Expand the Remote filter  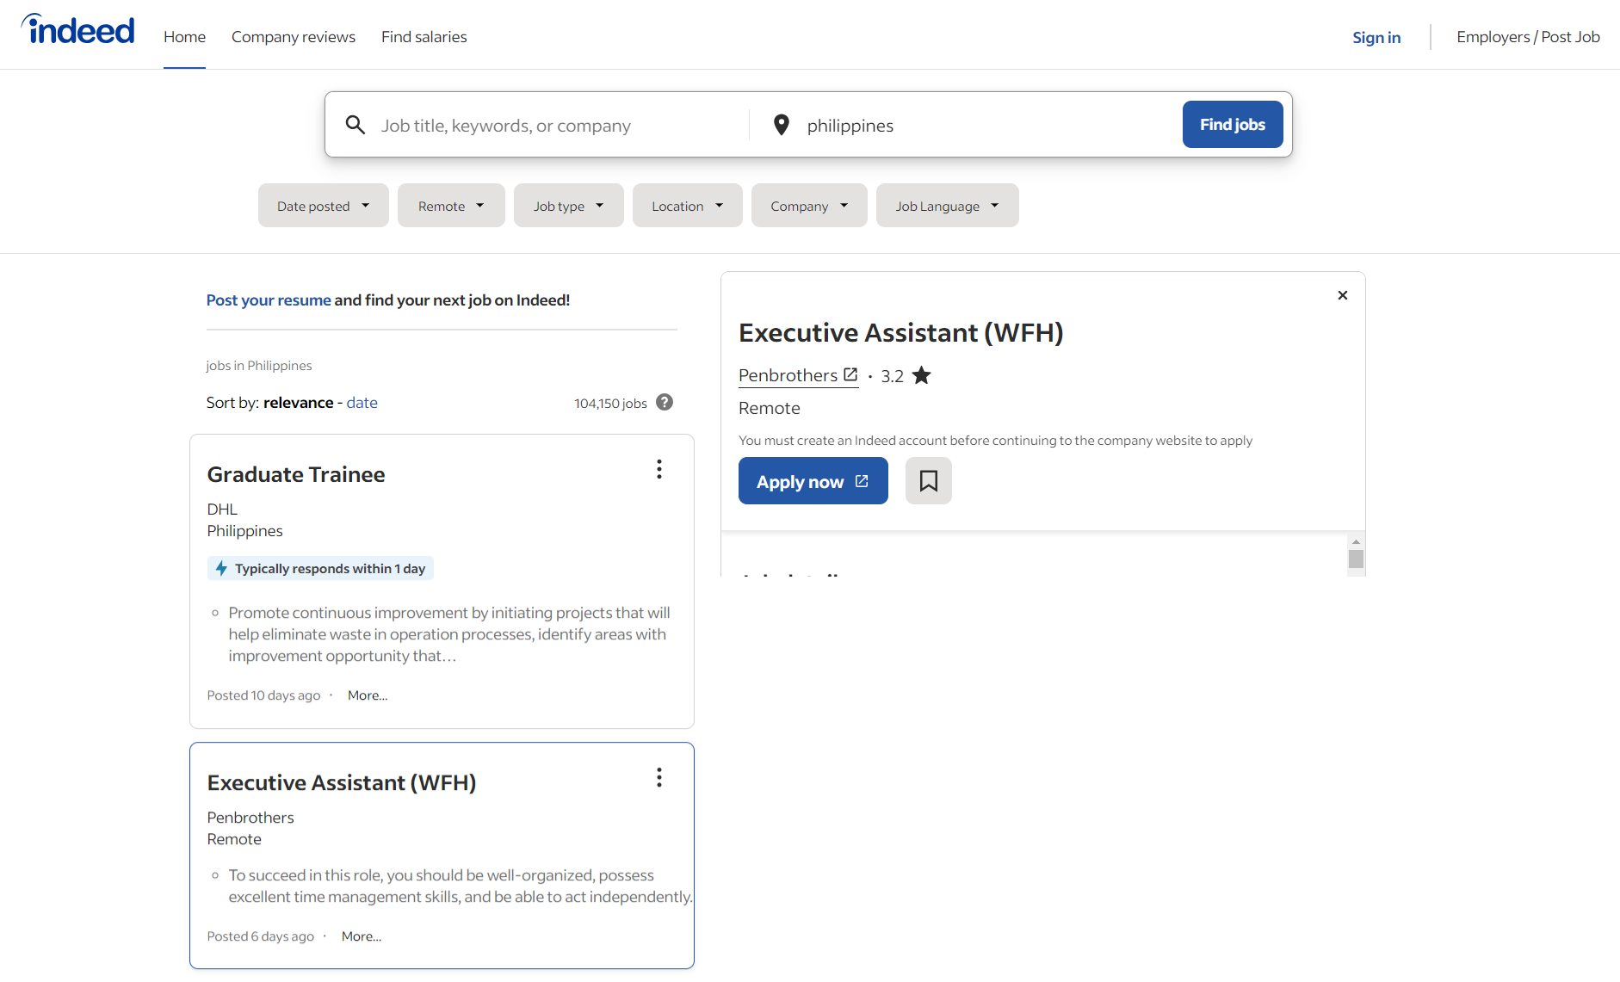(451, 206)
